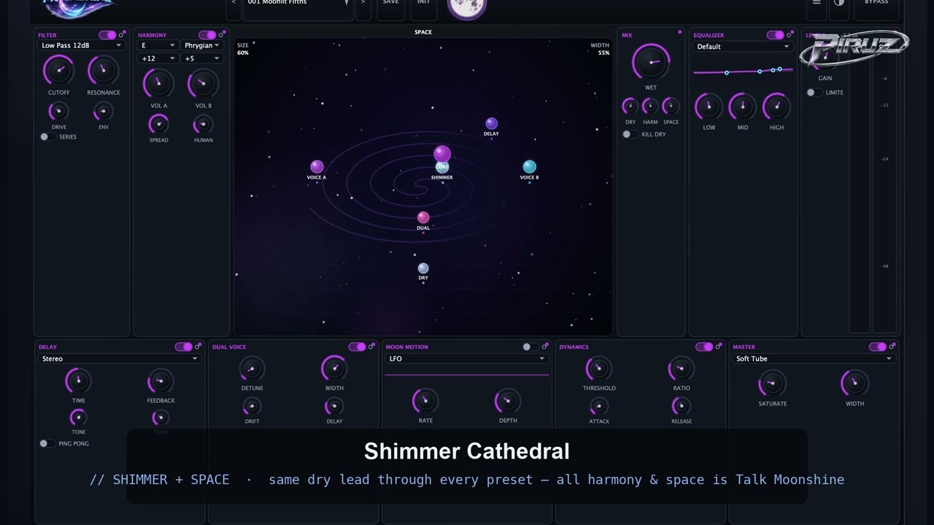The width and height of the screenshot is (934, 525).
Task: Click the Moon Motion Rate knob
Action: (x=425, y=401)
